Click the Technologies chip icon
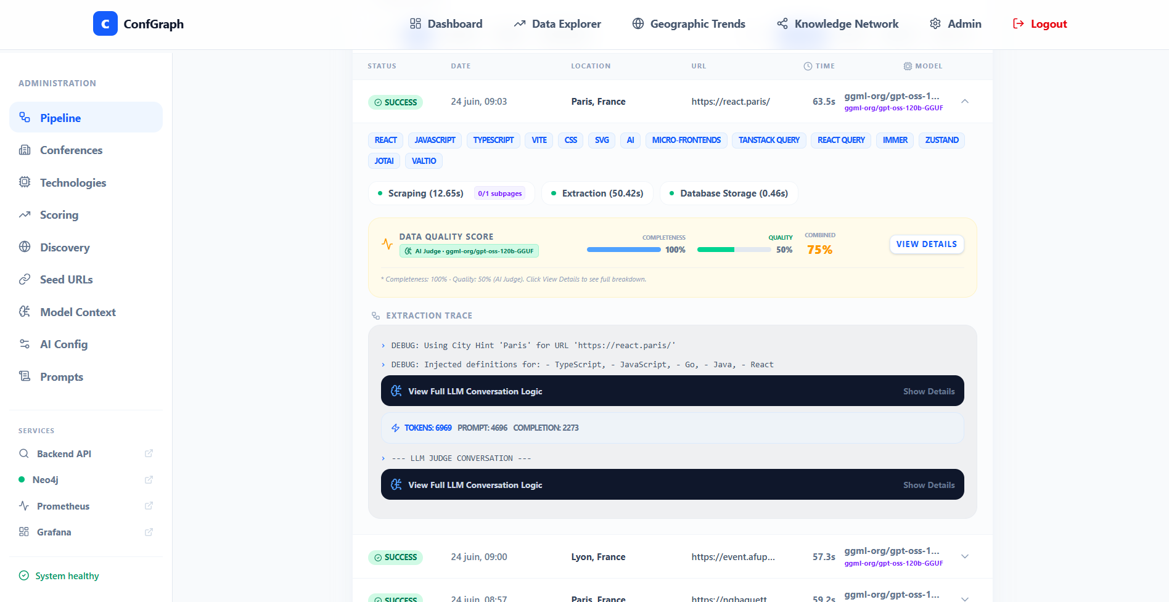This screenshot has height=602, width=1169. click(x=25, y=182)
